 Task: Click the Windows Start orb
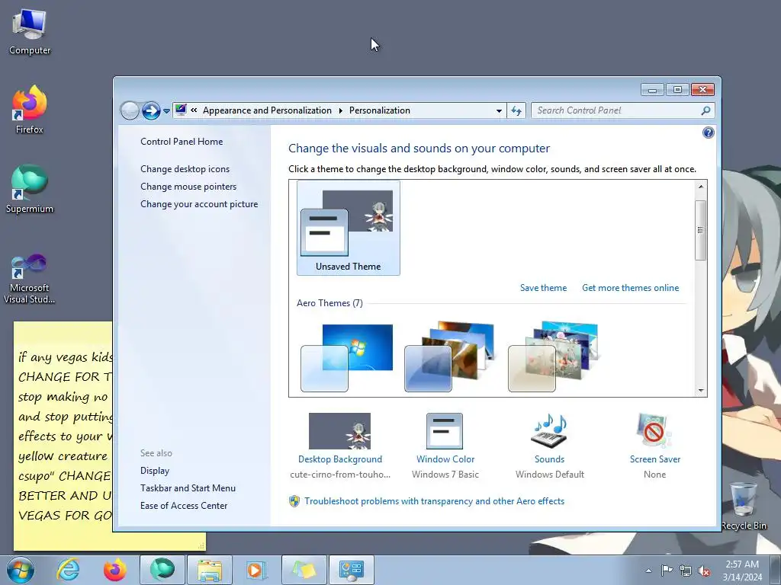coord(21,570)
